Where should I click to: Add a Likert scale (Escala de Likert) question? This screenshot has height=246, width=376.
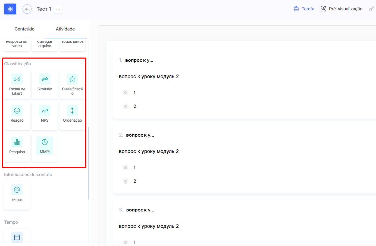coord(17,85)
